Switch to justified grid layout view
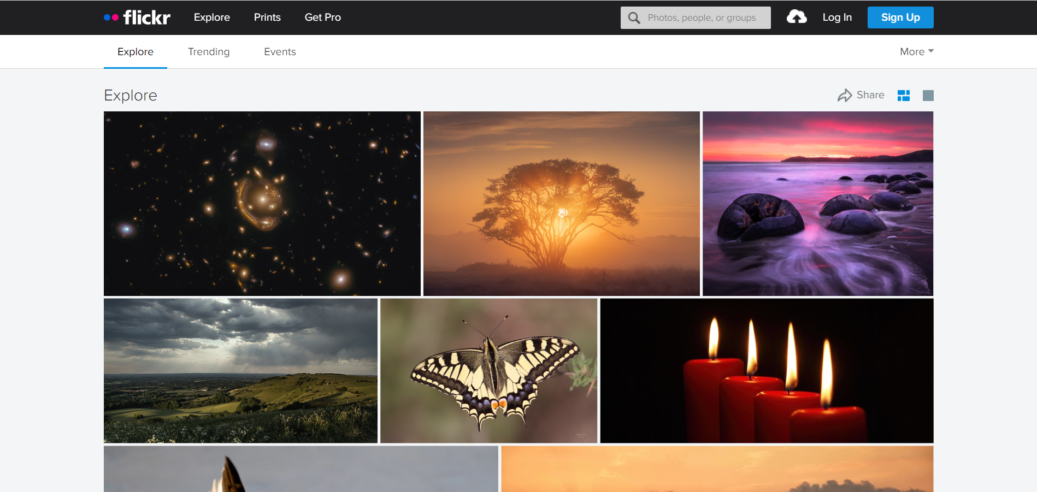Screen dimensions: 1037x492 904,96
